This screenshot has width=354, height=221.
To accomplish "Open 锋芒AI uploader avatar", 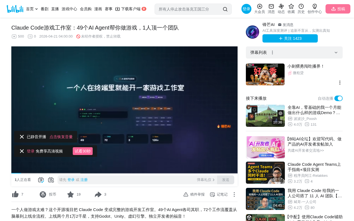I will click(253, 32).
